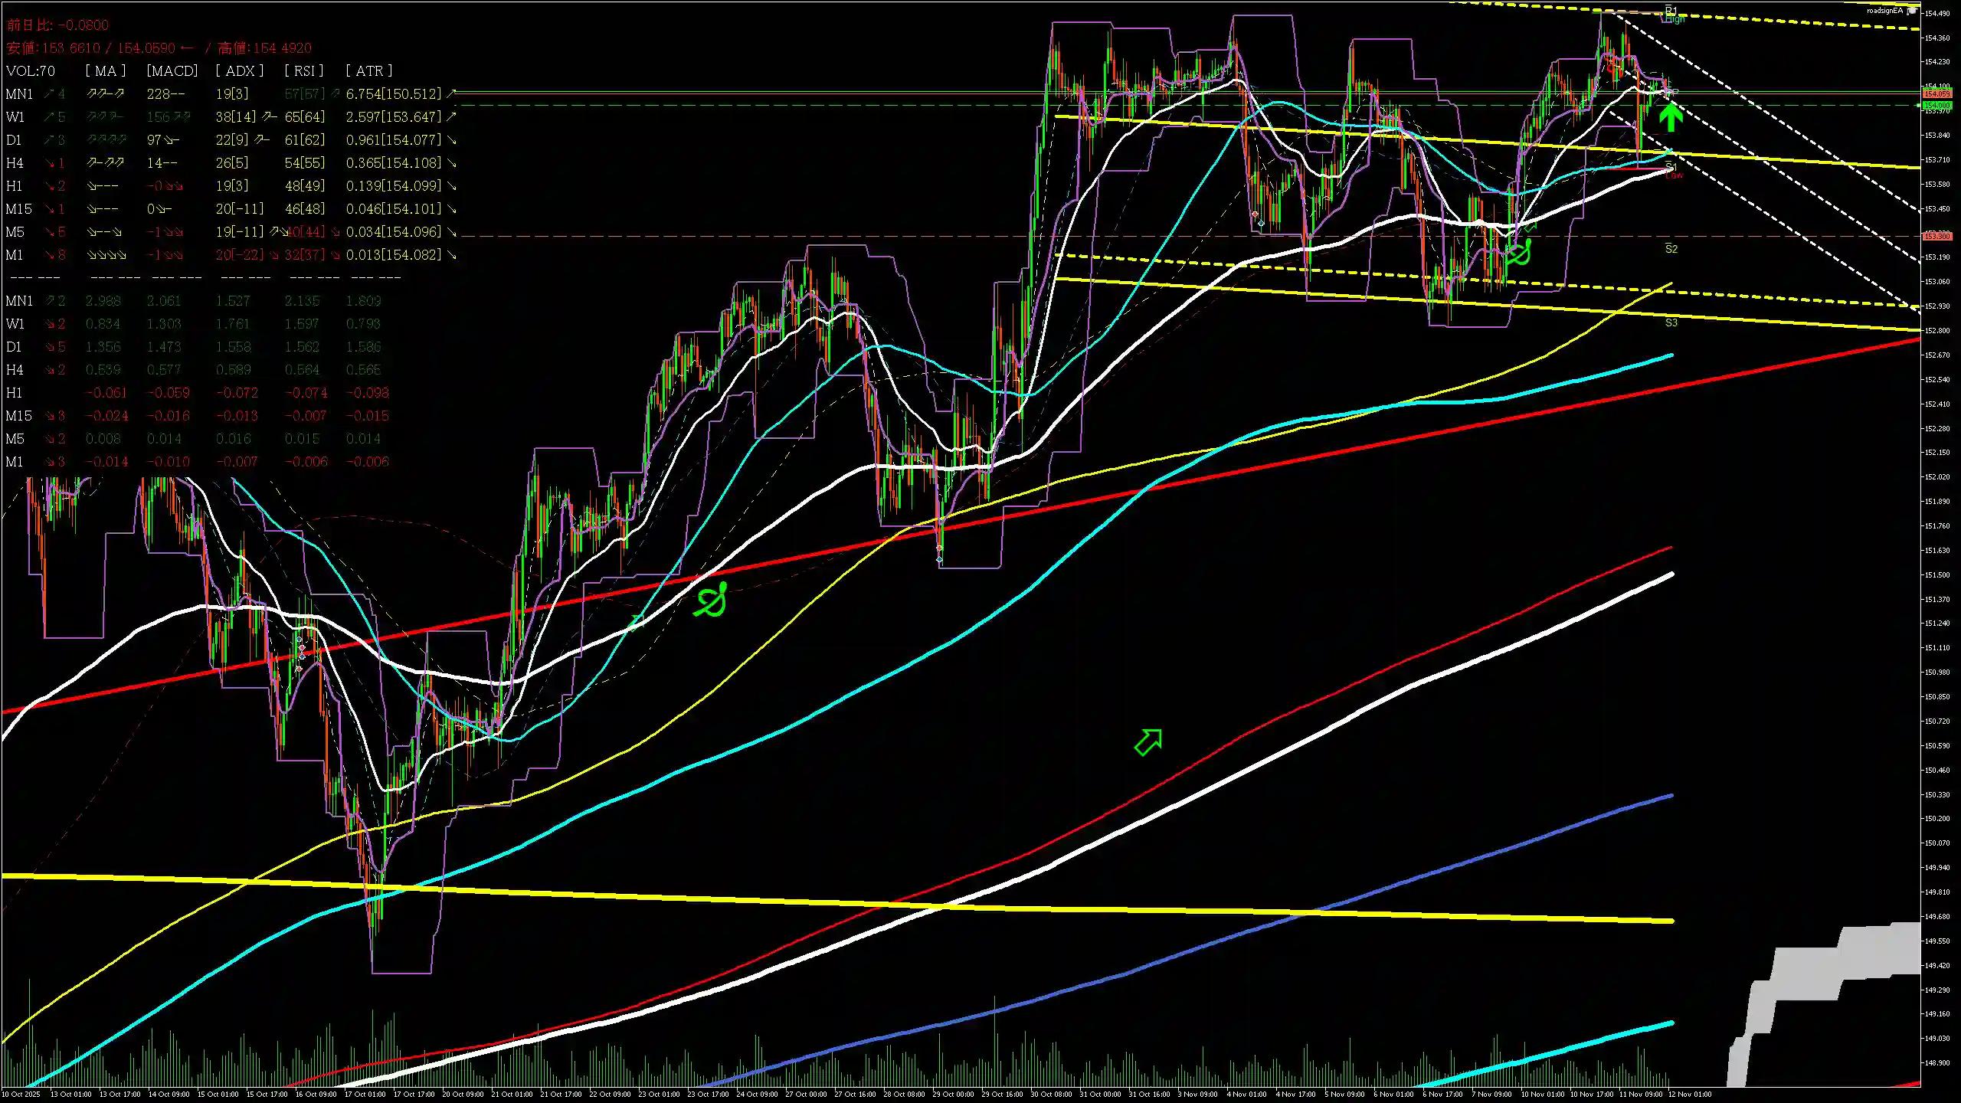Select the hollow green diagonal arrow outline
Viewport: 1961px width, 1103px height.
coord(1148,741)
